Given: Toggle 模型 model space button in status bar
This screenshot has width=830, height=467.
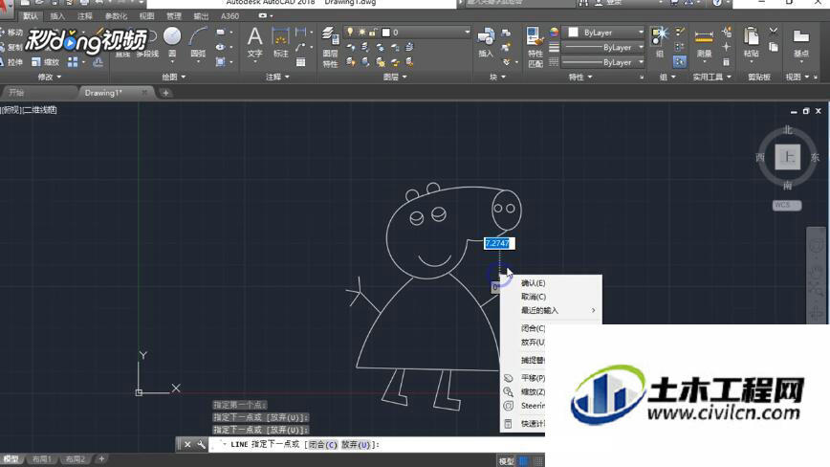Looking at the screenshot, I should point(507,461).
